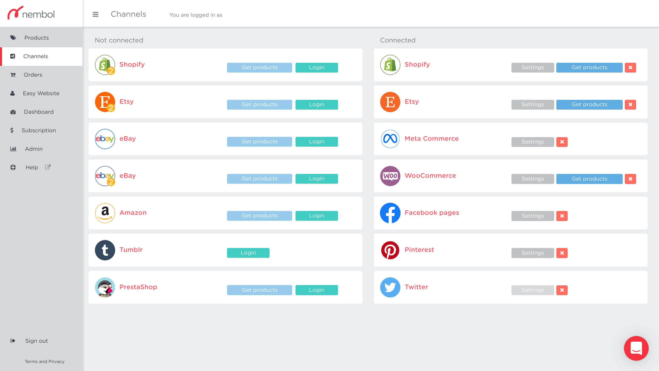This screenshot has height=371, width=659.
Task: Click the Tumblr logo
Action: point(105,250)
